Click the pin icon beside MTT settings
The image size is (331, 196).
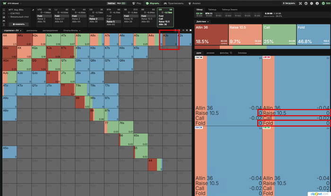(33, 10)
